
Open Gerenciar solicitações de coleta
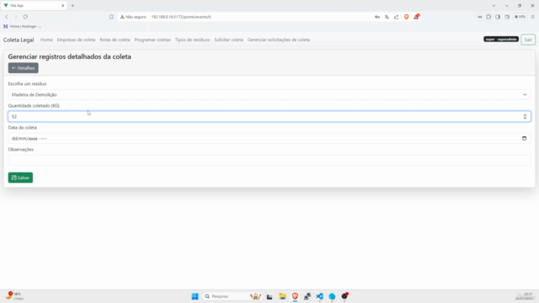pyautogui.click(x=279, y=40)
